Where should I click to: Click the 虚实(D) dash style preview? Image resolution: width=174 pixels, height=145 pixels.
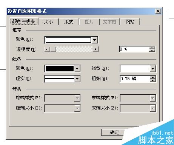[60, 79]
